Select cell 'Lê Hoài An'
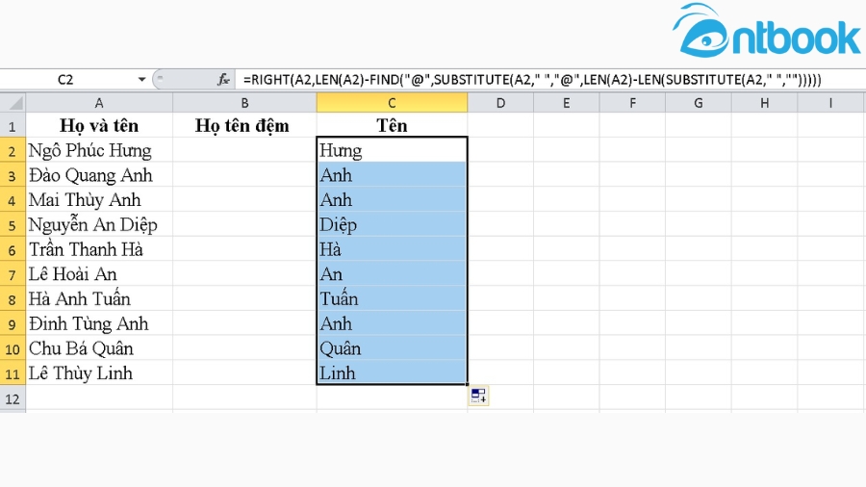 (x=99, y=274)
